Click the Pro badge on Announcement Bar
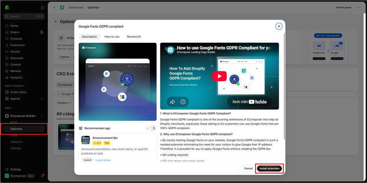This screenshot has width=367, height=183. (x=107, y=143)
